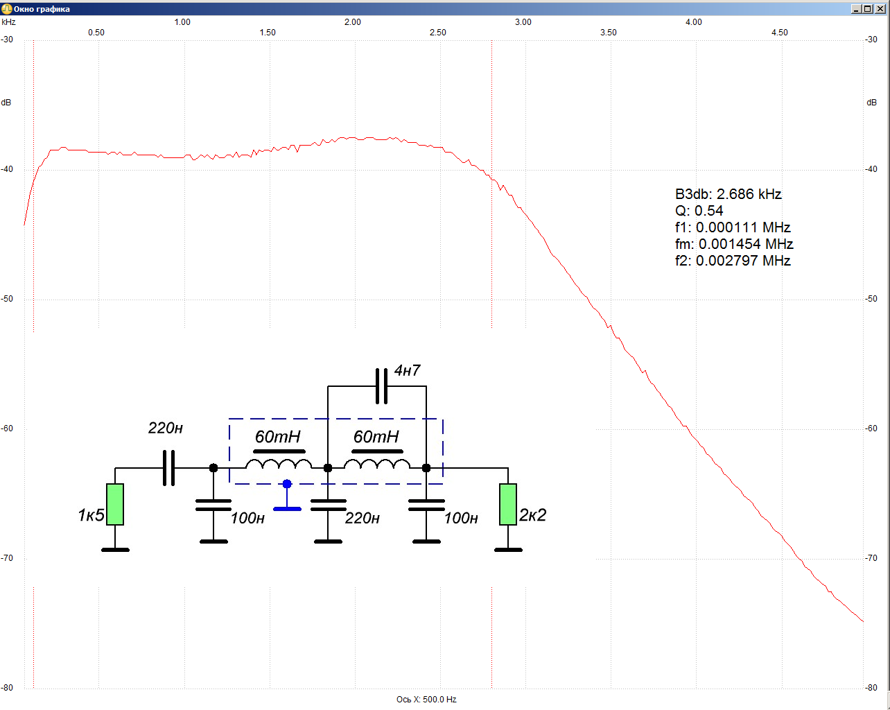This screenshot has width=890, height=710.
Task: Click the B3db: 2.686 kHz readout
Action: tap(728, 194)
